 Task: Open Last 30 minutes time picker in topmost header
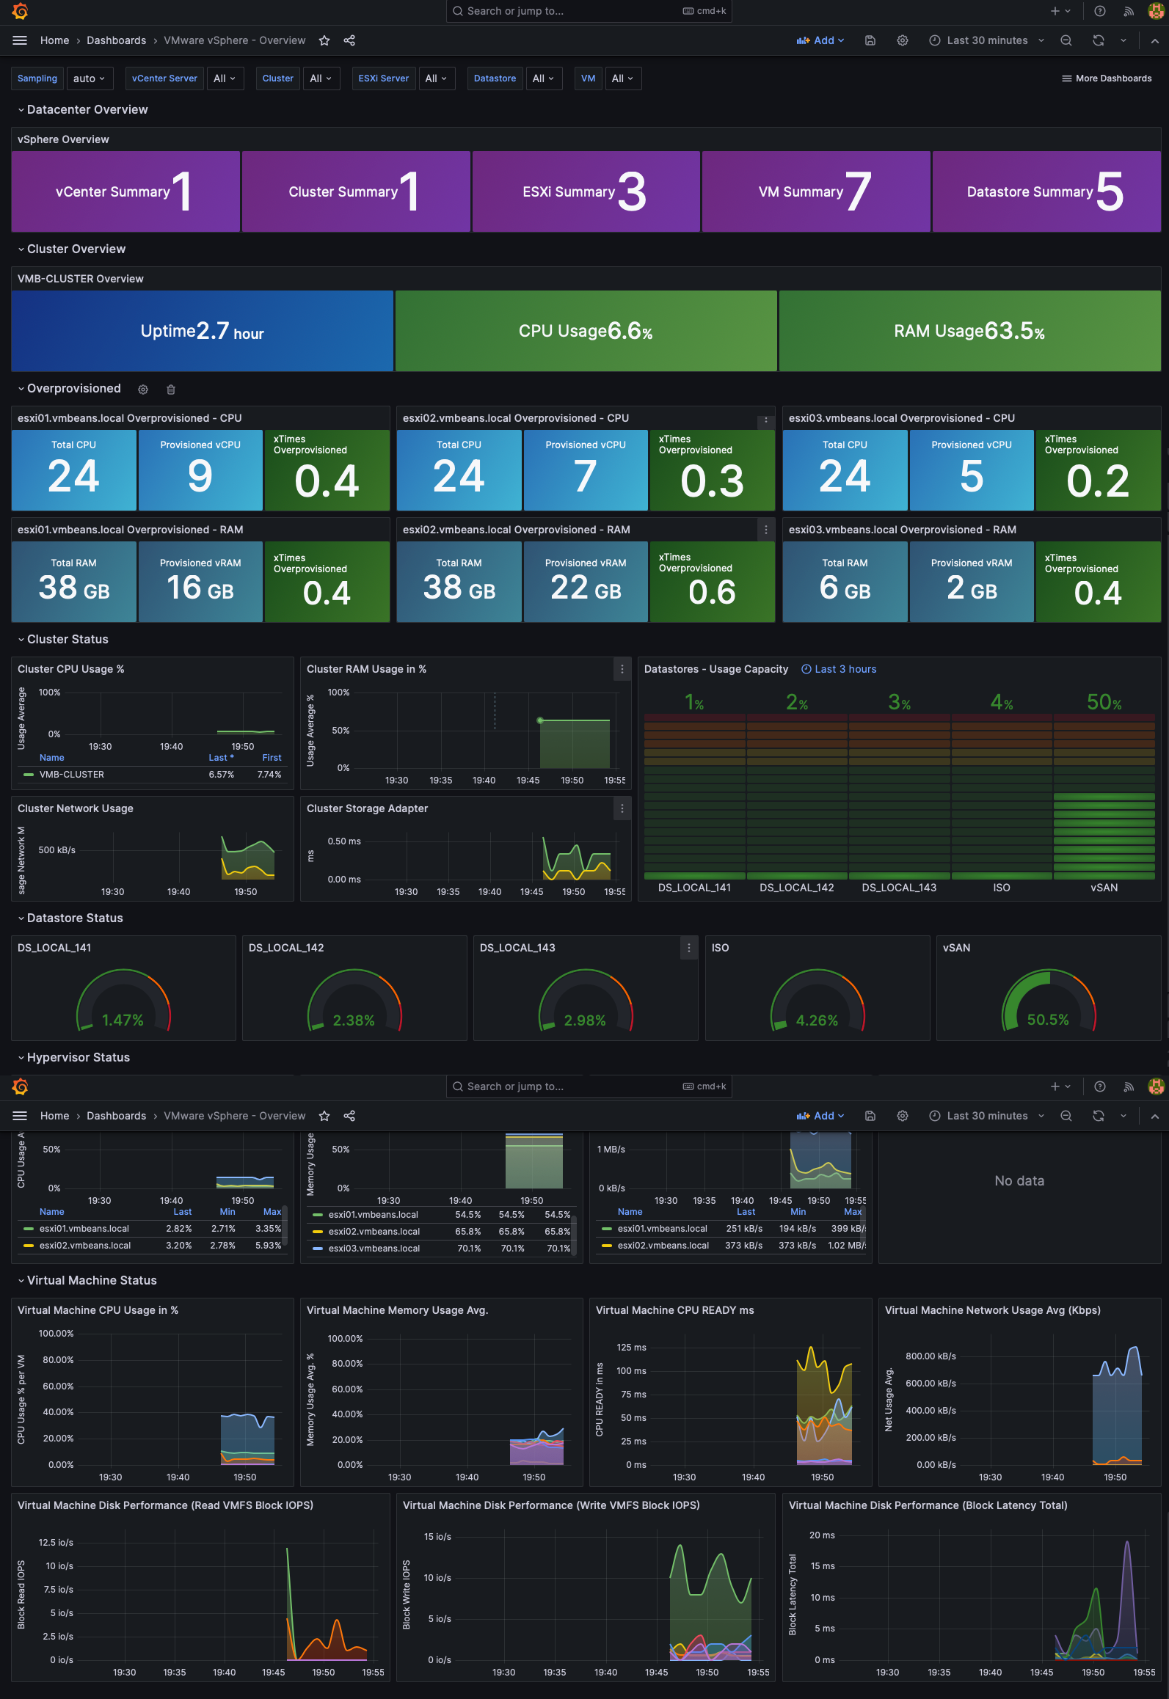click(x=986, y=40)
